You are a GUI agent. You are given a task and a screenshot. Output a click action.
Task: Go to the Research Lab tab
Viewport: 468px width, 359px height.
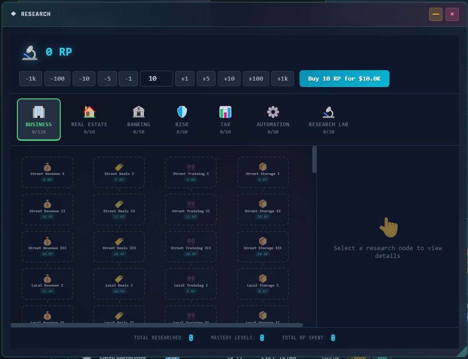(x=328, y=119)
